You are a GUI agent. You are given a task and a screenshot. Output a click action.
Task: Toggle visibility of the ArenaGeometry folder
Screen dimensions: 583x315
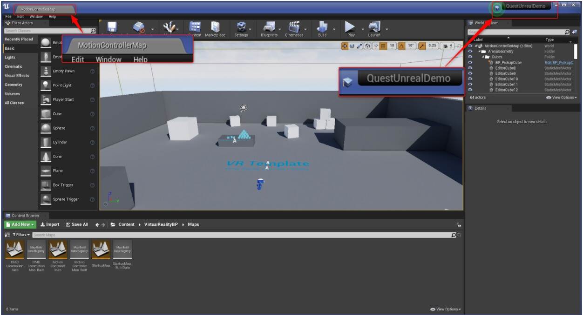470,52
